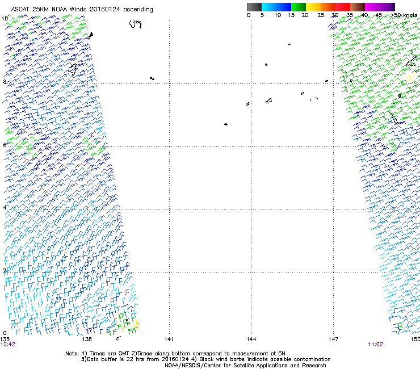The height and width of the screenshot is (369, 420).
Task: Click the note "Times along bottom correspond to measurement at 5N"
Action: (211, 354)
